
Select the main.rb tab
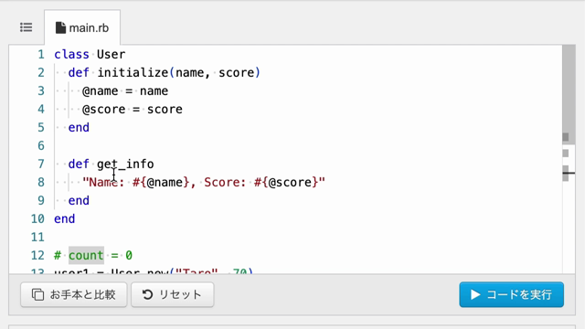(x=82, y=27)
